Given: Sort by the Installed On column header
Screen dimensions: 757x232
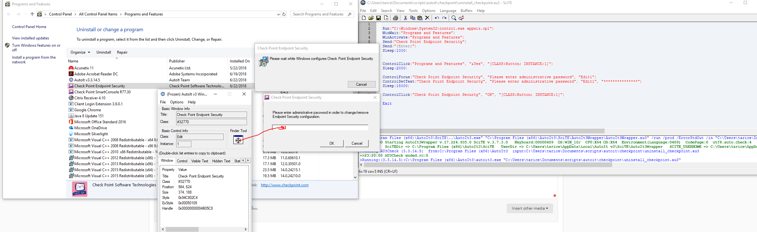Looking at the screenshot, I should (x=240, y=61).
